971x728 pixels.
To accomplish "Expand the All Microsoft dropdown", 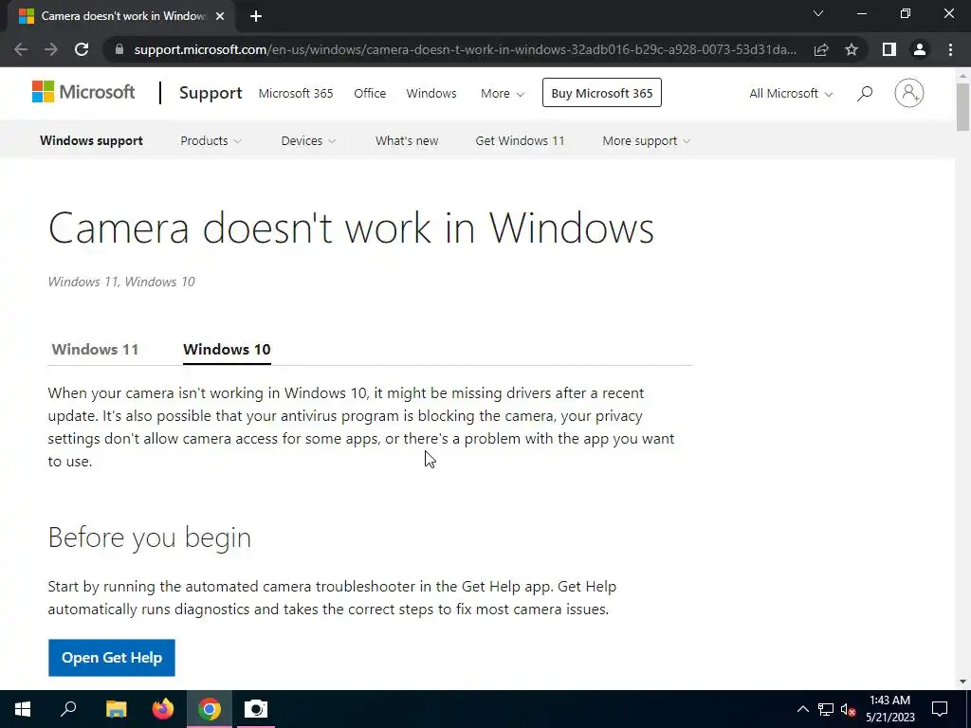I will (791, 94).
